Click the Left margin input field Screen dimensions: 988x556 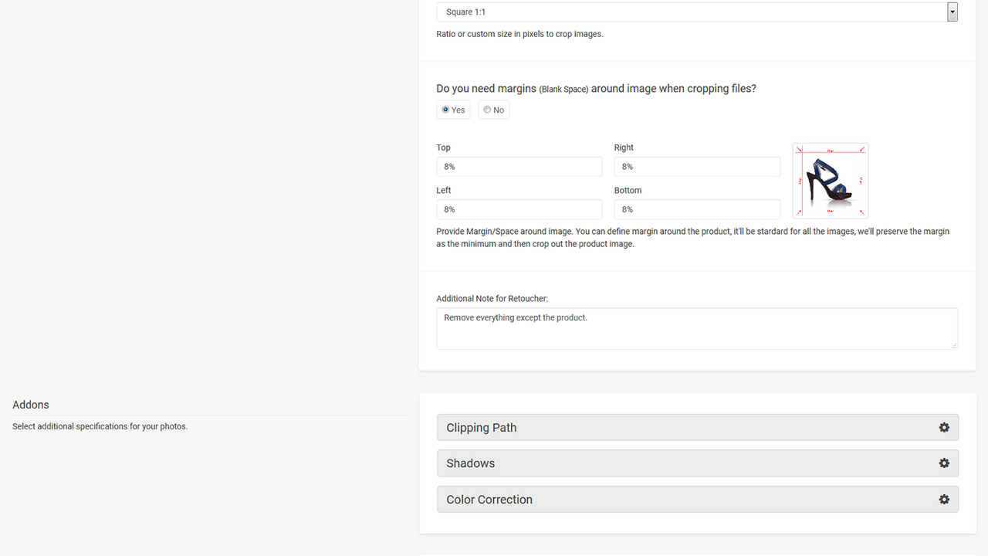click(519, 209)
